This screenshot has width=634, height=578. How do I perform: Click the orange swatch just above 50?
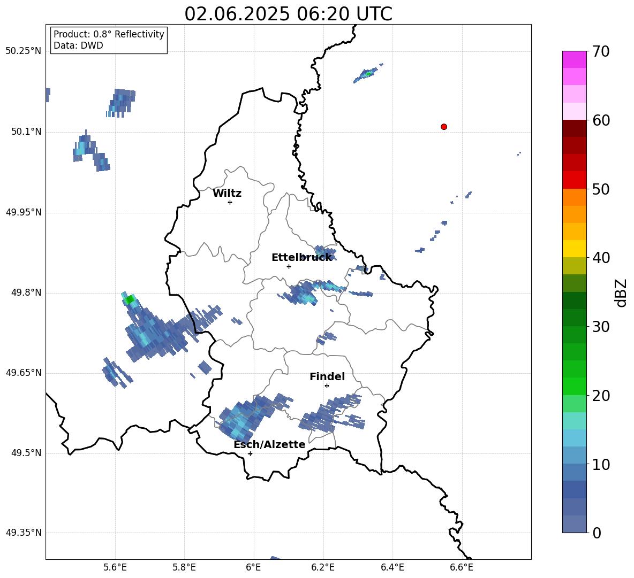575,197
